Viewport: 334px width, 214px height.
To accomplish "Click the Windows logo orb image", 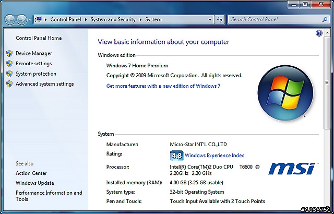I will coord(285,93).
